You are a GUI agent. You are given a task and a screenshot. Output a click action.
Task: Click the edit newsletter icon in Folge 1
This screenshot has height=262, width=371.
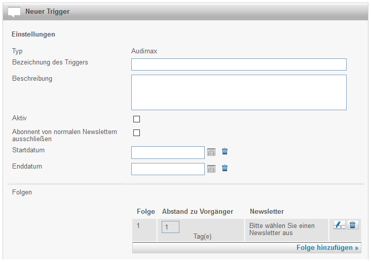[339, 225]
